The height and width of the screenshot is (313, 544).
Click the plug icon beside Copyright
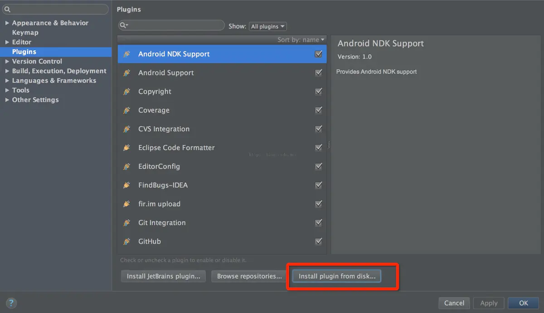(127, 92)
